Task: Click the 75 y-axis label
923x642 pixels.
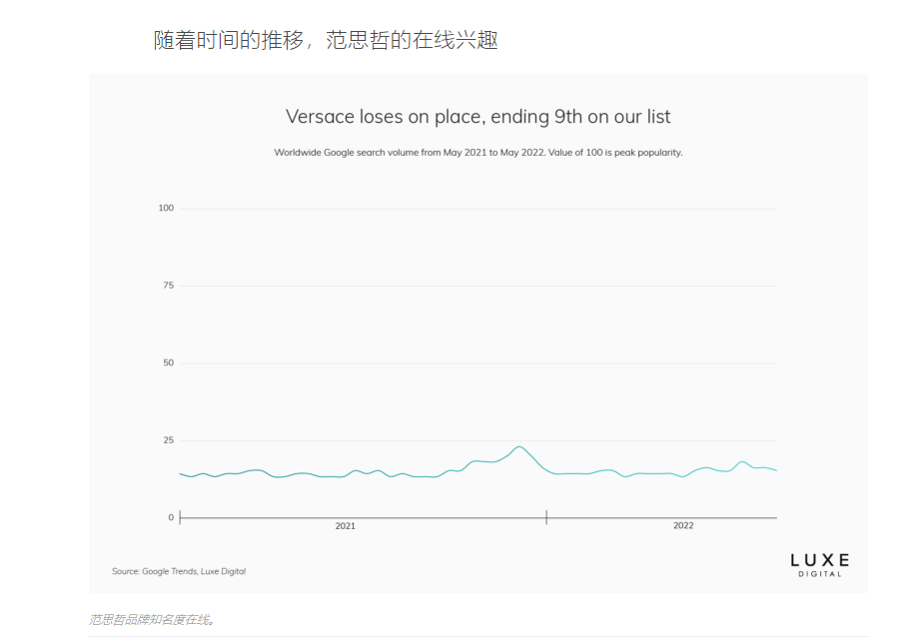Action: (x=169, y=286)
